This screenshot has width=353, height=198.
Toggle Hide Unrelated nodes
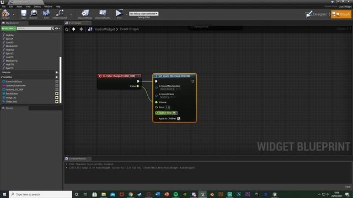coord(60,14)
